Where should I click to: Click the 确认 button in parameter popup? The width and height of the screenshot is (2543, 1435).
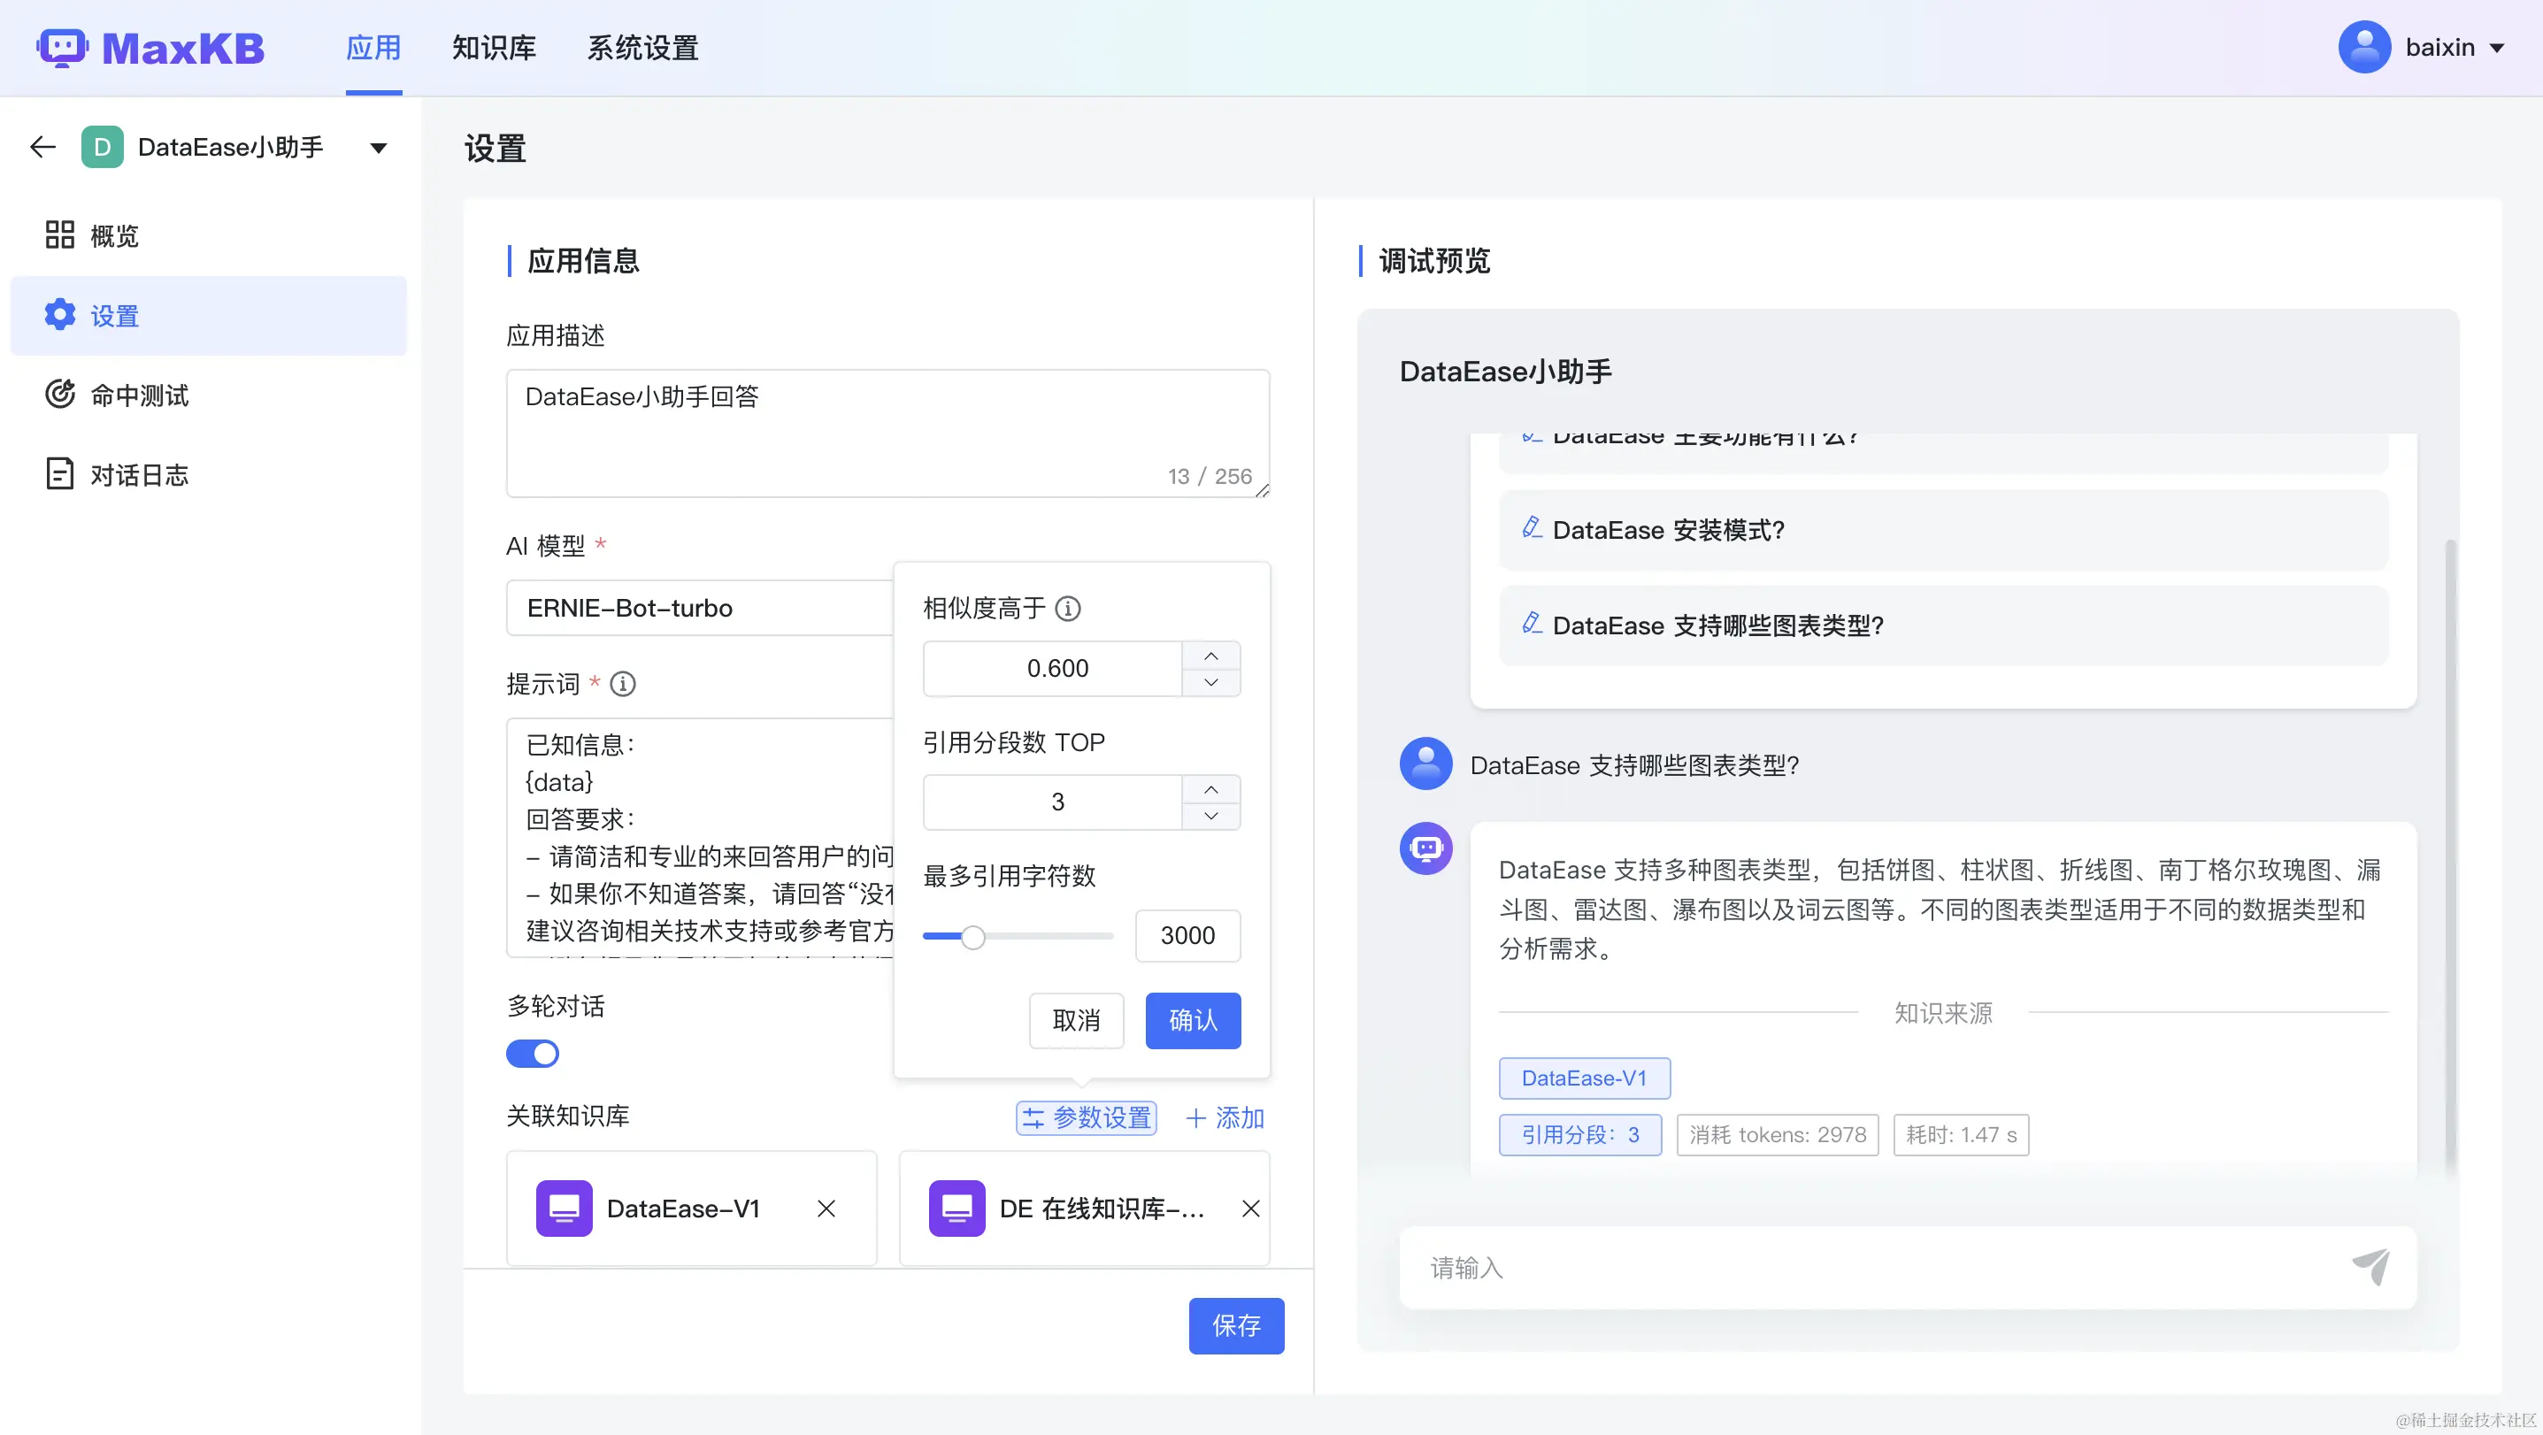click(x=1193, y=1019)
